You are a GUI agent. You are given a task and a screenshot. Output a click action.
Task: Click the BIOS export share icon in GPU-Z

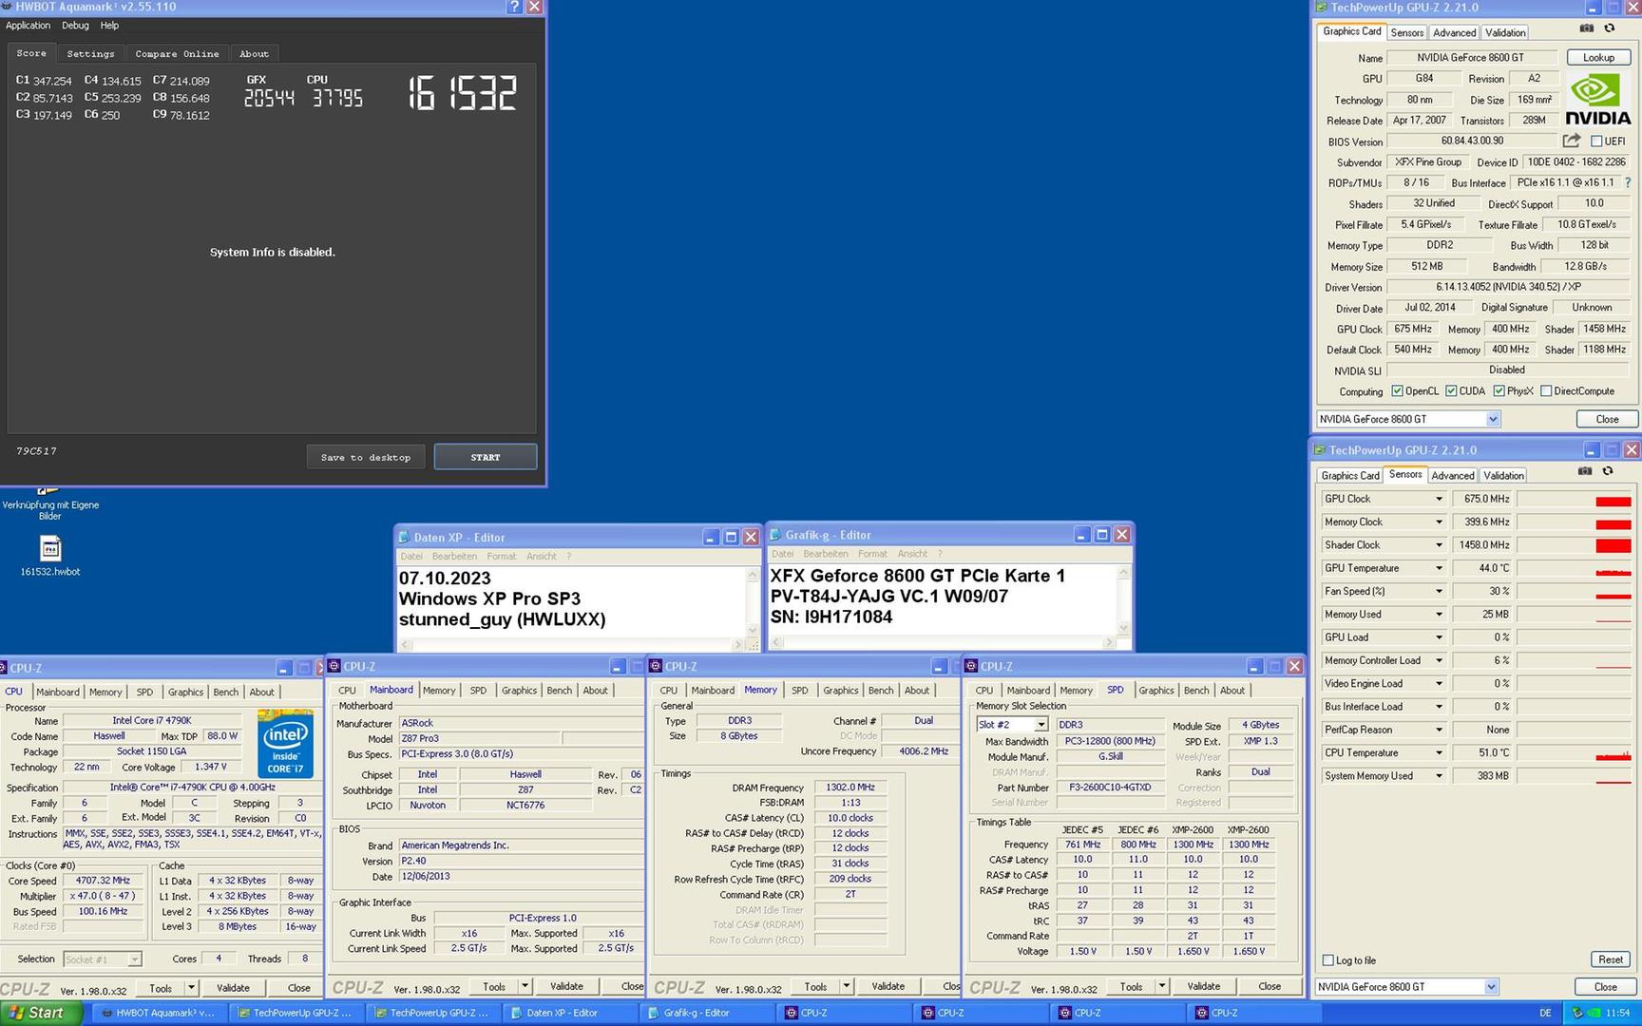[x=1572, y=141]
